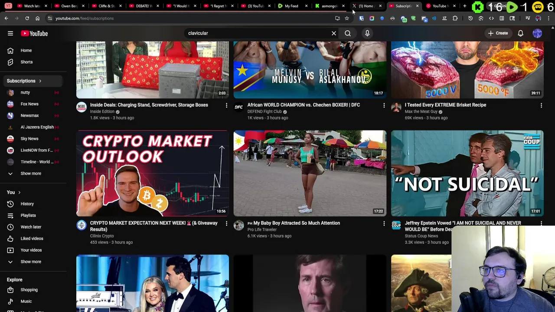Clear the search box with the X
The height and width of the screenshot is (312, 555).
tap(334, 33)
